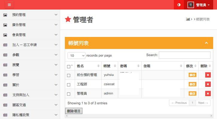Click the admin avatar image
The height and width of the screenshot is (119, 217).
191,5
